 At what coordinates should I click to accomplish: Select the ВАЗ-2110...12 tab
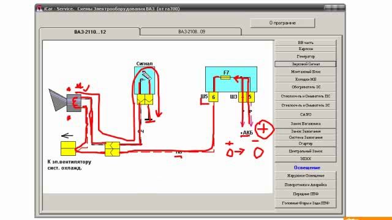[90, 32]
